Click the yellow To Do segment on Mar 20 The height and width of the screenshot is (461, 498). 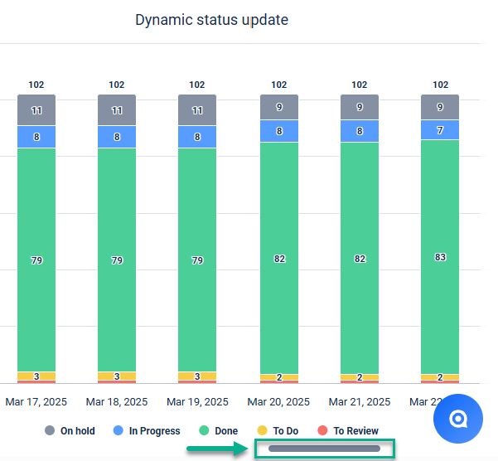[x=279, y=377]
